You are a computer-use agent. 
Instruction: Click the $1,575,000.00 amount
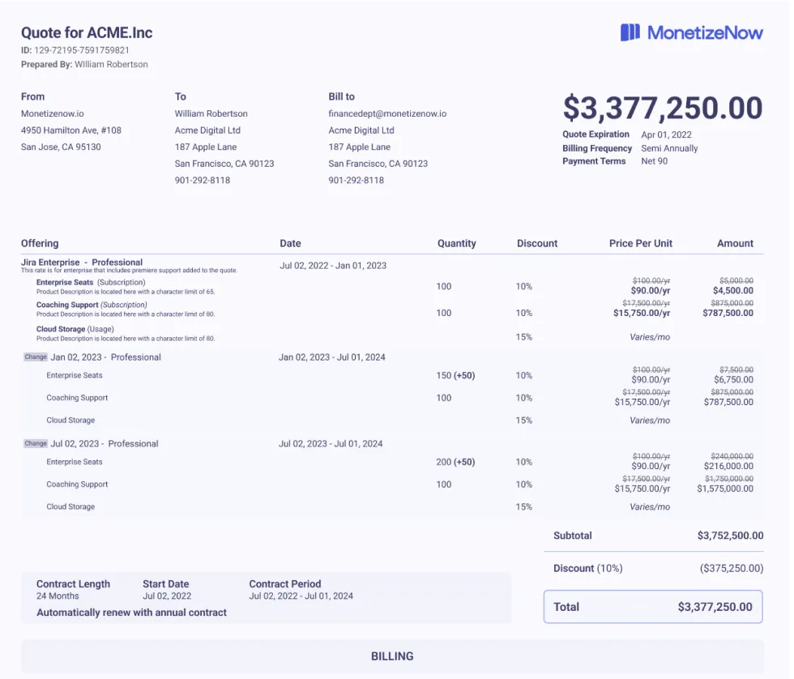click(725, 489)
